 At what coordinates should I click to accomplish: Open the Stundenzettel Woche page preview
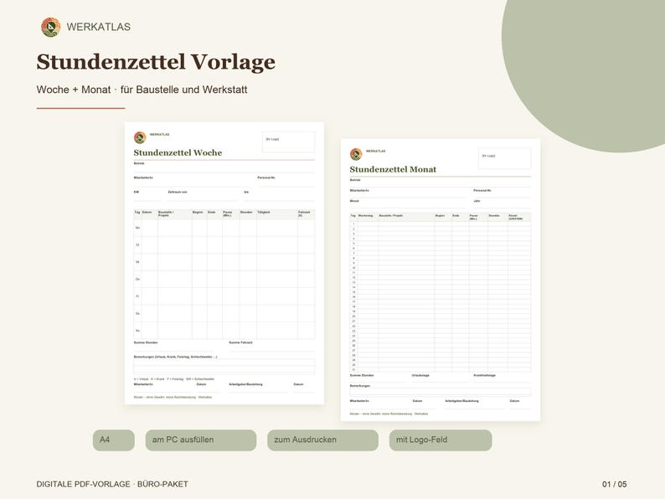[224, 263]
